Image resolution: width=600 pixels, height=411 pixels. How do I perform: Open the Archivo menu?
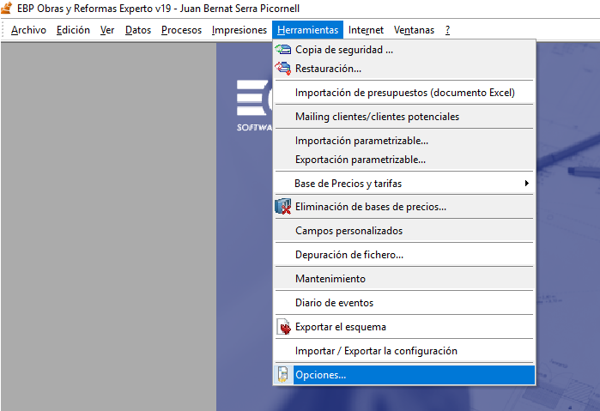coord(28,30)
